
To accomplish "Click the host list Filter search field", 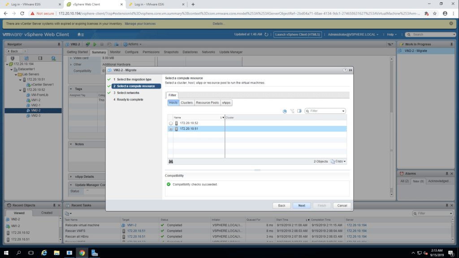I will pyautogui.click(x=325, y=111).
